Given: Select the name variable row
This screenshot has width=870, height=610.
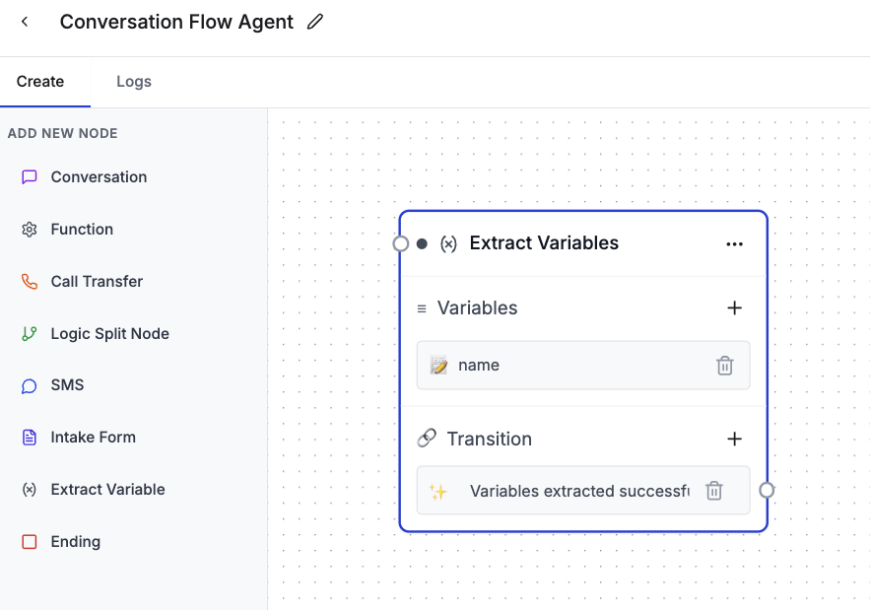Looking at the screenshot, I should point(583,366).
